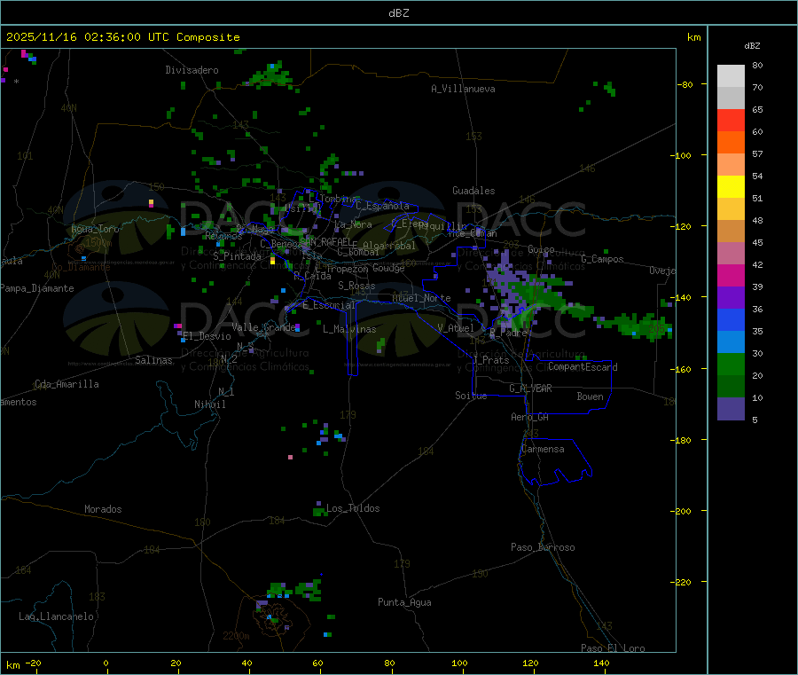The width and height of the screenshot is (798, 675).
Task: Click the 'dBZ' title at the top
Action: click(x=398, y=13)
